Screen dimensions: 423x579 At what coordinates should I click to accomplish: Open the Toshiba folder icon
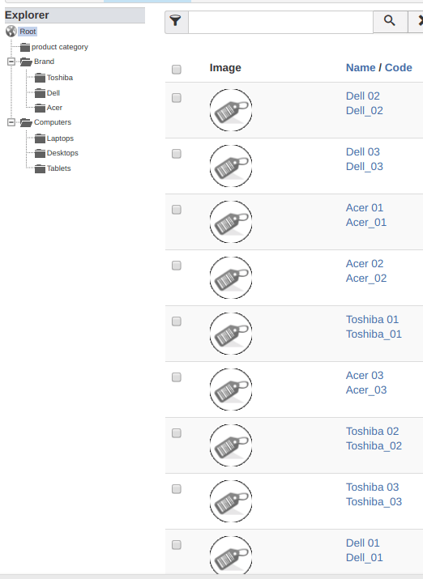point(40,78)
